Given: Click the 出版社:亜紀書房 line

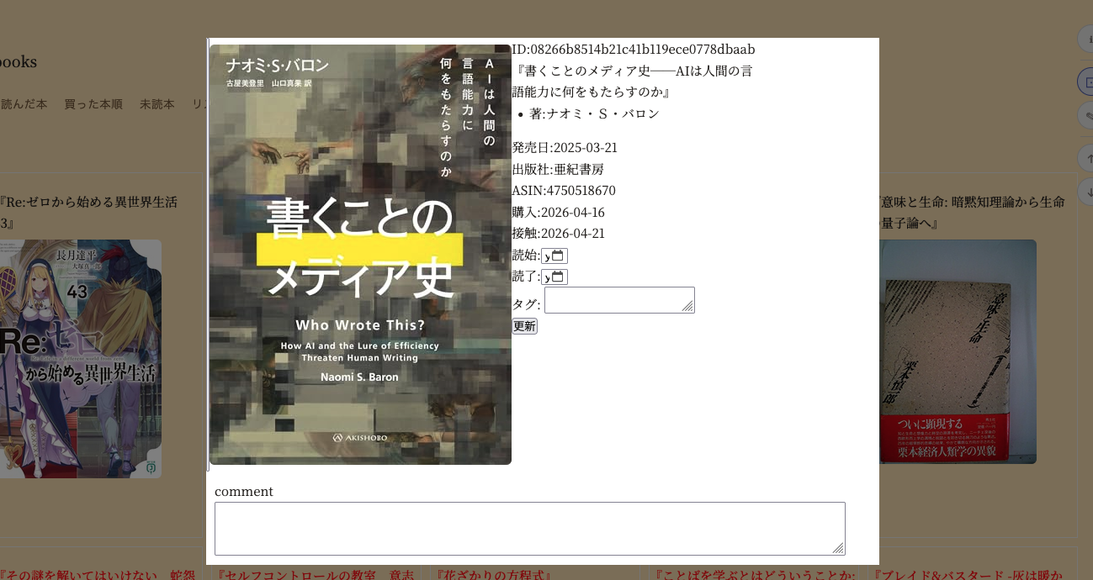Looking at the screenshot, I should click(x=558, y=169).
